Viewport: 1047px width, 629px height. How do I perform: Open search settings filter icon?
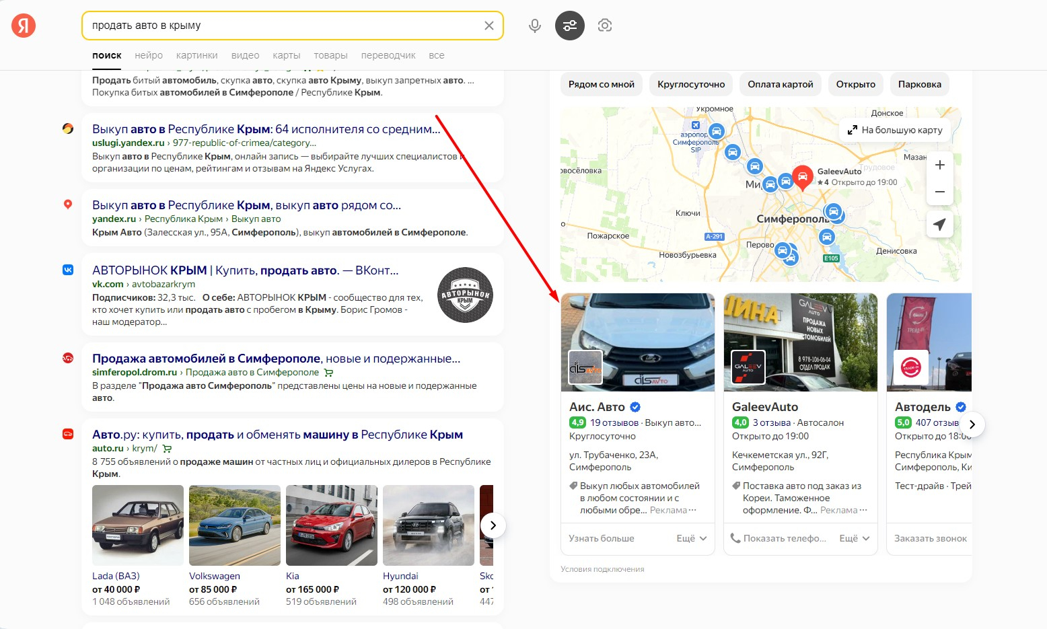pos(570,26)
